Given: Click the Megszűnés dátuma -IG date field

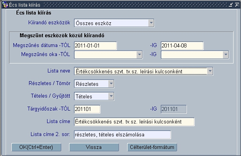Looking at the screenshot, I should point(182,45).
